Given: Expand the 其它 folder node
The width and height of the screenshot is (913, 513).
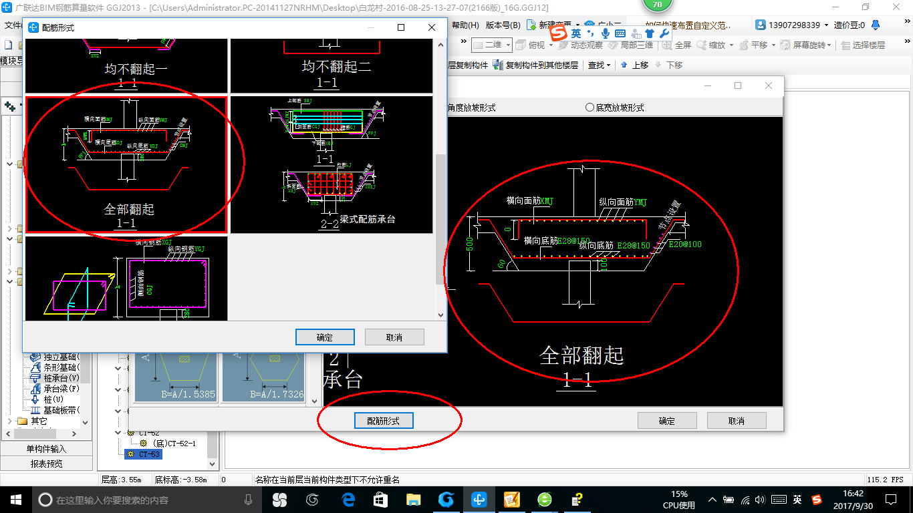Looking at the screenshot, I should (10, 421).
